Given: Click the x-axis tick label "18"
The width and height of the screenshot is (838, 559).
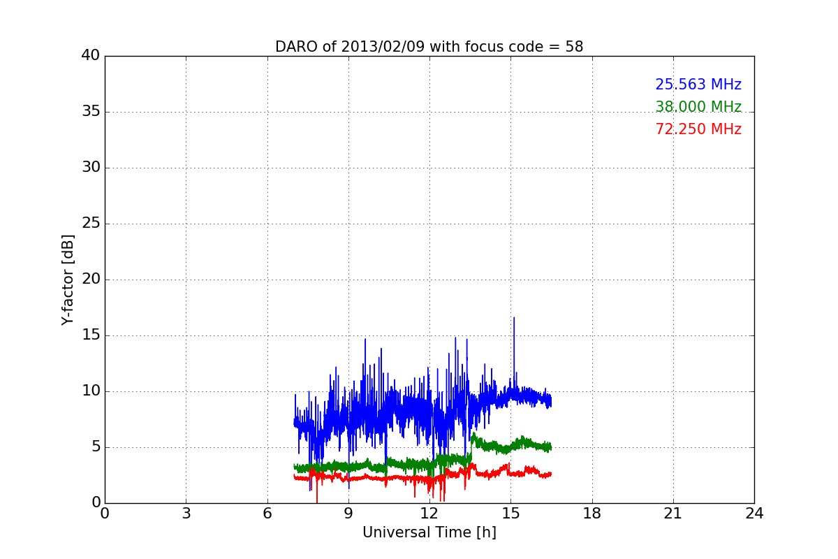Looking at the screenshot, I should [x=592, y=514].
